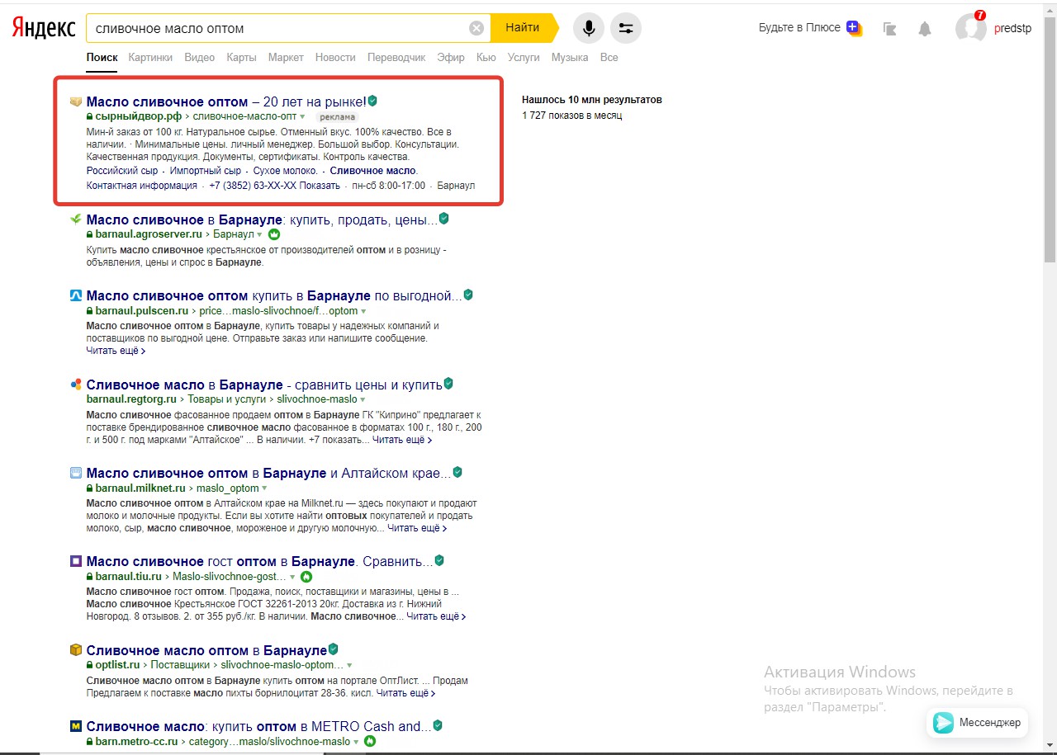The width and height of the screenshot is (1057, 755).
Task: Expand 'Читать ещё' under pulscen snippet
Action: [x=116, y=351]
